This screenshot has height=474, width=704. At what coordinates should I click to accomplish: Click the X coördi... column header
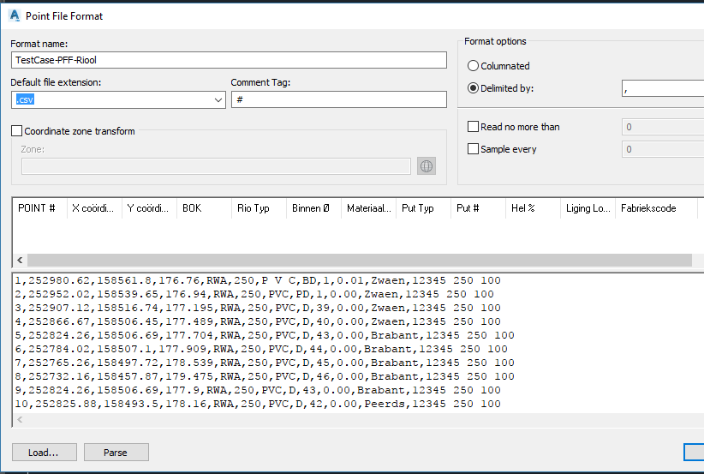click(x=94, y=208)
